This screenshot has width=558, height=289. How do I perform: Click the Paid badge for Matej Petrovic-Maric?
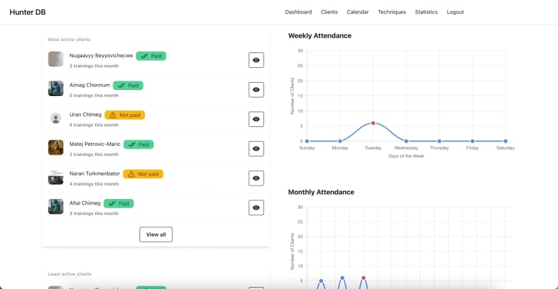[x=139, y=144]
